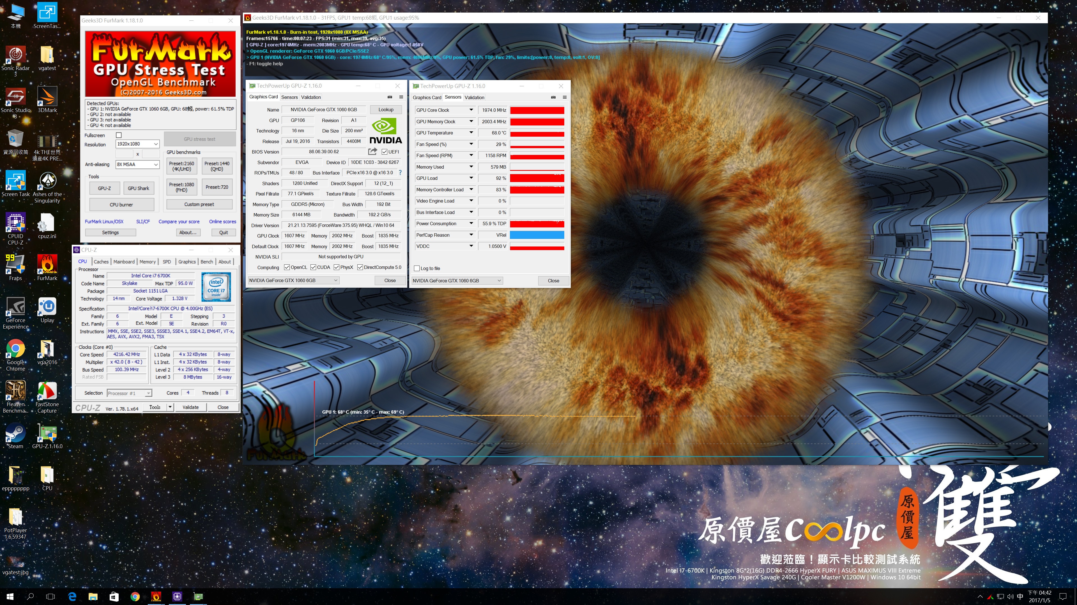Click the GPU Shark button in FurMark

click(138, 188)
